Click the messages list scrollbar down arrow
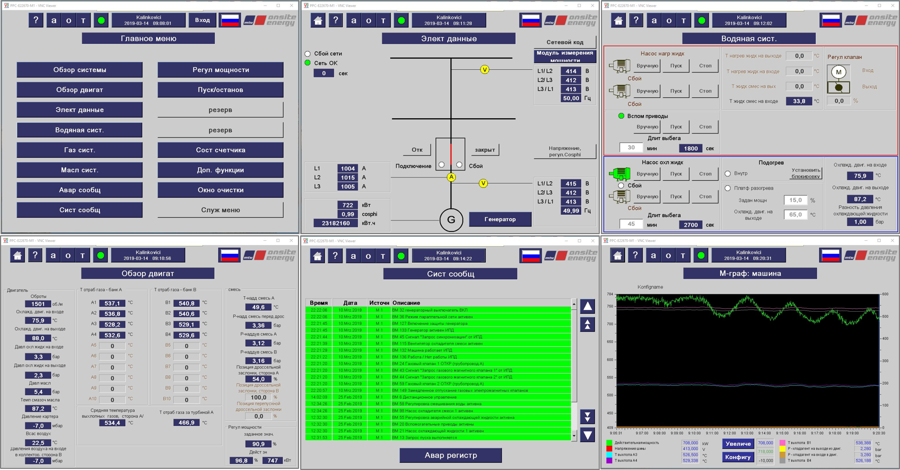 pos(574,436)
